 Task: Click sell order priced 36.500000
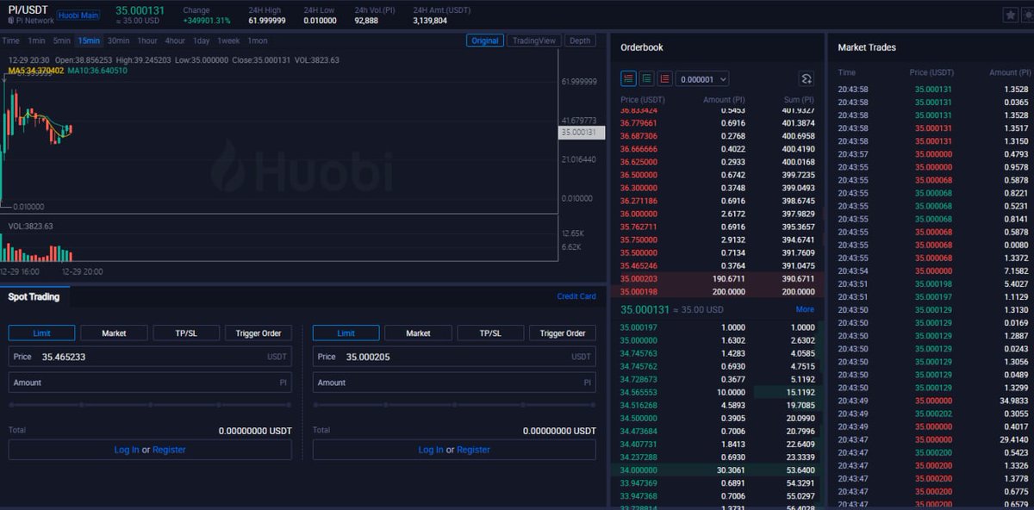[718, 175]
